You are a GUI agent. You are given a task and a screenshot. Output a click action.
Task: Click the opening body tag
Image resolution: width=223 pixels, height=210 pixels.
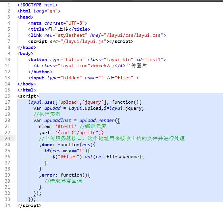[25, 53]
